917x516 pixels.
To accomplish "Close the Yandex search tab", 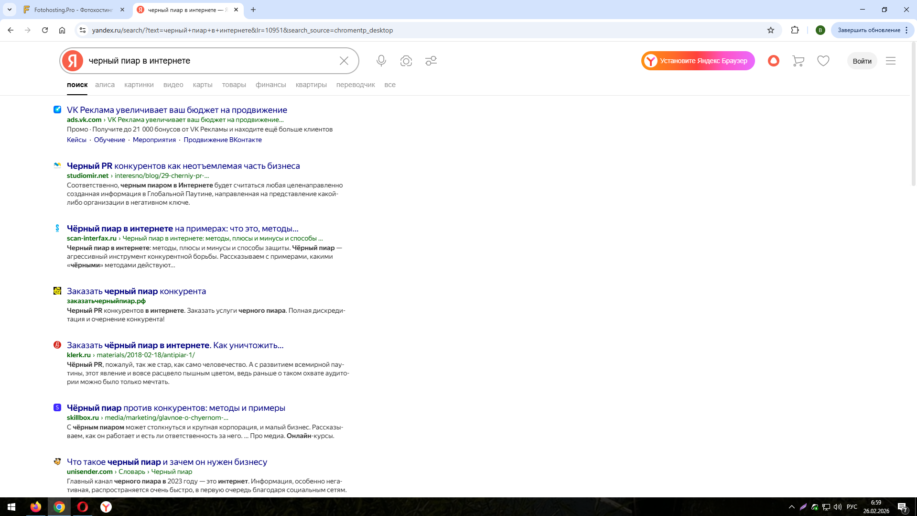I will pyautogui.click(x=236, y=10).
